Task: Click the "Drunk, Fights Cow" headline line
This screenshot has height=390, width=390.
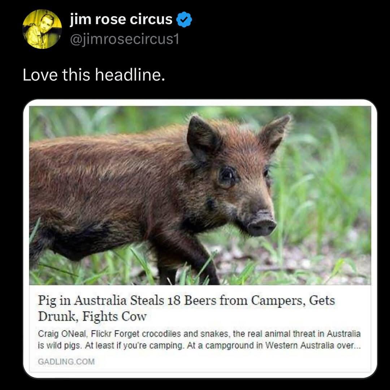Action: click(x=92, y=317)
